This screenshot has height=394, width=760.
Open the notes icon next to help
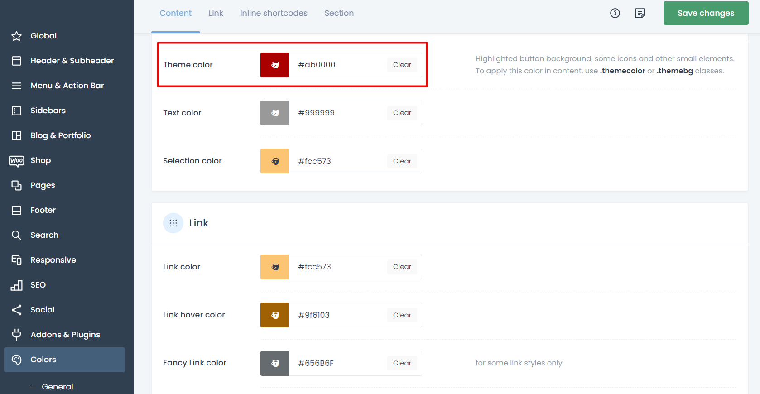pos(640,13)
